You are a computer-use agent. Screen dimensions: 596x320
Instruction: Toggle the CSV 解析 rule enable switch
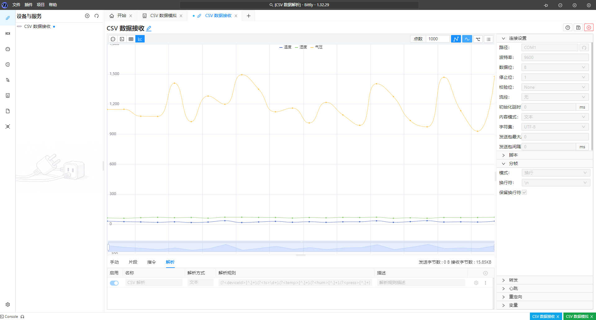(114, 283)
